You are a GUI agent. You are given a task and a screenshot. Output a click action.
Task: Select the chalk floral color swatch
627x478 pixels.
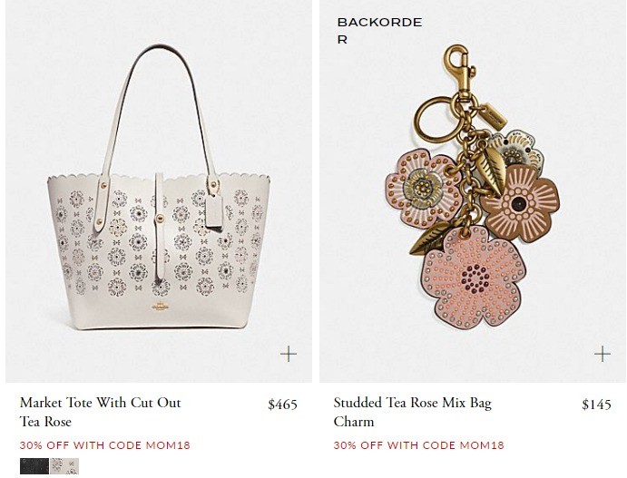(x=64, y=466)
